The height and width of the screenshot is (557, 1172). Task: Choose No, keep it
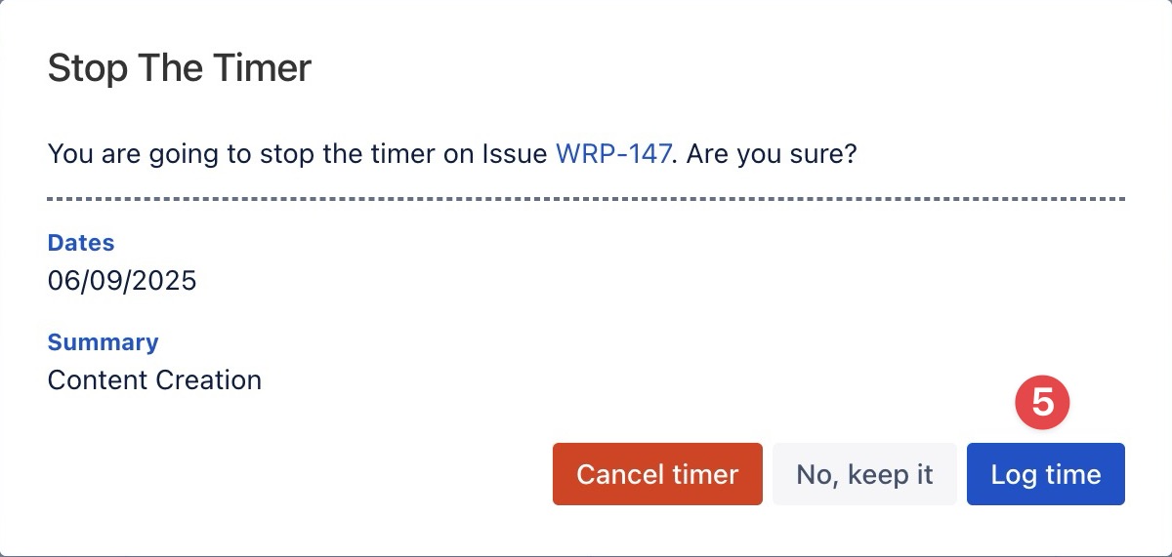(864, 475)
